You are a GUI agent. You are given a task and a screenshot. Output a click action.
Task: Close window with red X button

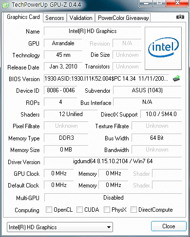pos(177,3)
